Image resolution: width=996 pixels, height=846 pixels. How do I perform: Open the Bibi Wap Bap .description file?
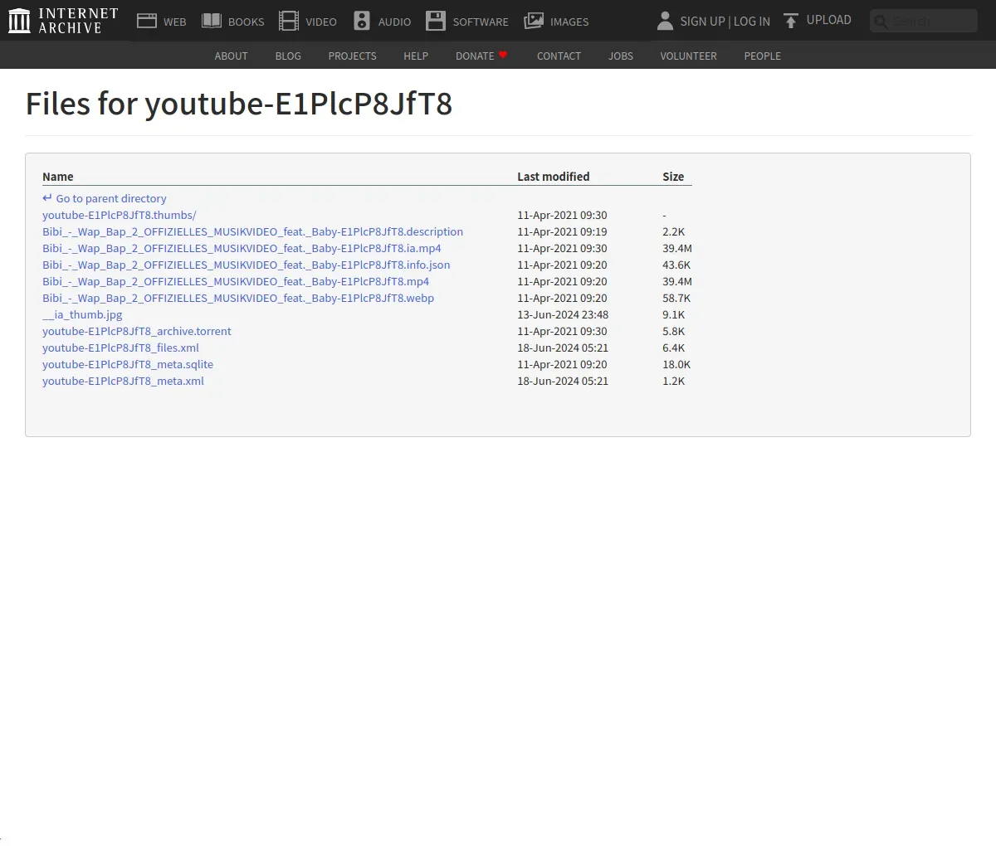tap(252, 231)
